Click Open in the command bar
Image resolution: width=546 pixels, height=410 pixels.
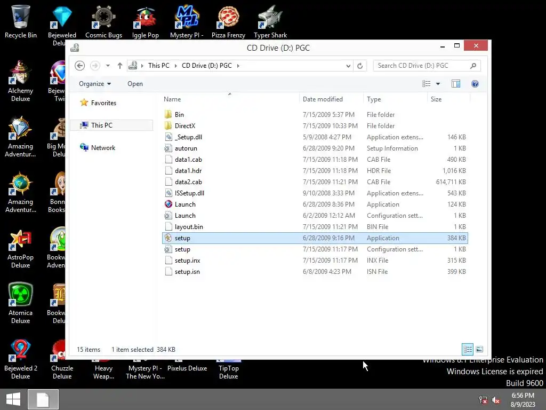pos(135,84)
